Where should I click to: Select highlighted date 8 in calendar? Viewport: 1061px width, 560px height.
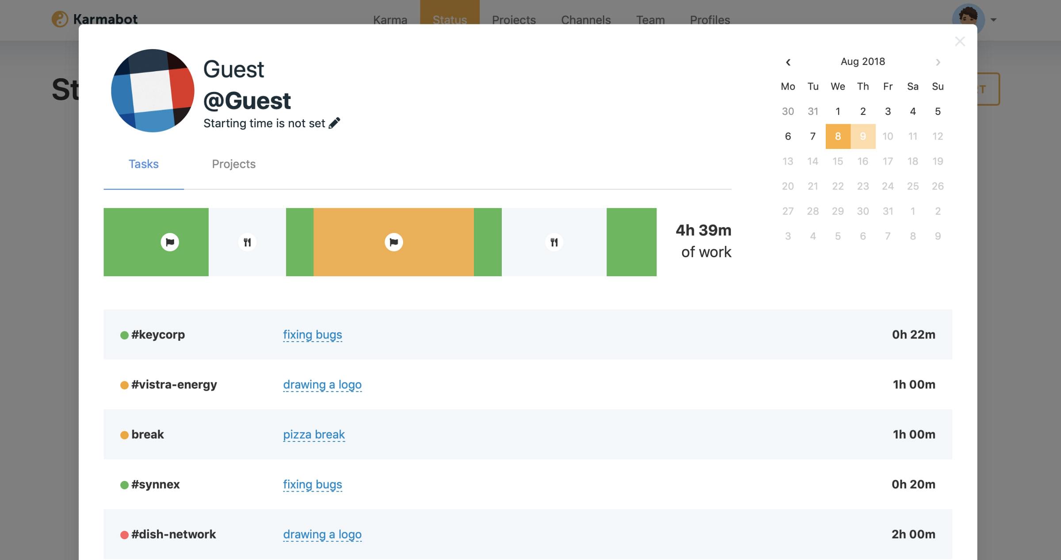(838, 136)
